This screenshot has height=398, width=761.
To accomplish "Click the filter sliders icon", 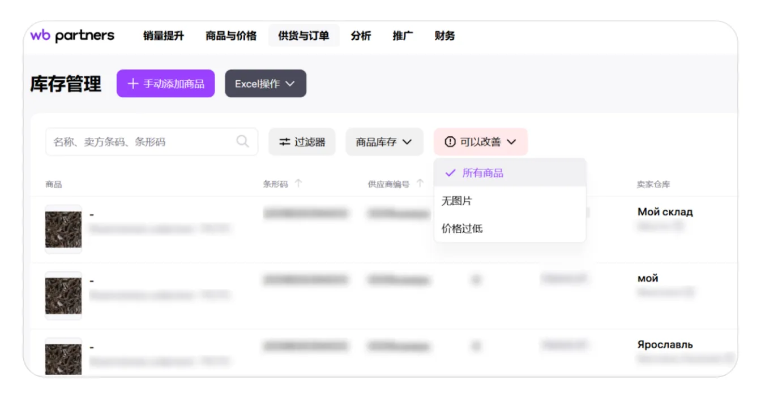I will point(284,142).
